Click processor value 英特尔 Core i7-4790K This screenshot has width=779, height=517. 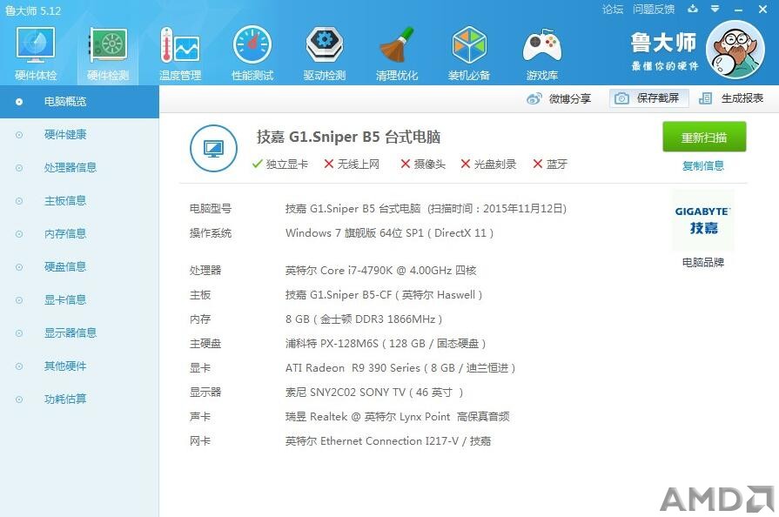click(x=380, y=271)
